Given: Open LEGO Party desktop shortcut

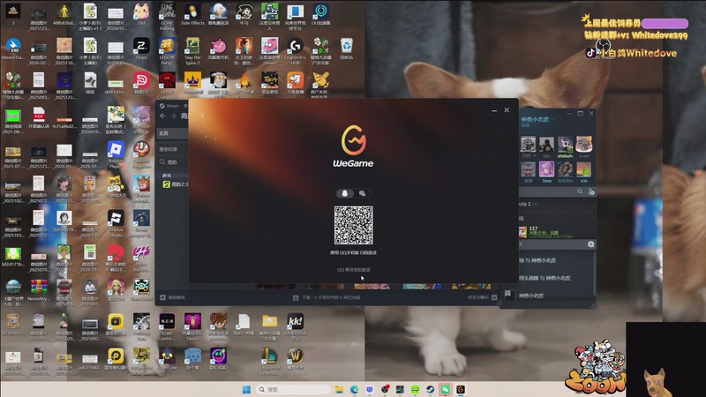Looking at the screenshot, I should [x=167, y=52].
